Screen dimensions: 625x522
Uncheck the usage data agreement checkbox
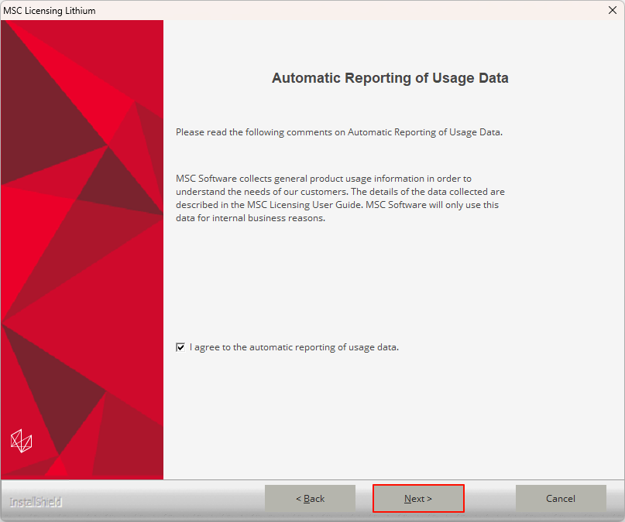tap(180, 348)
